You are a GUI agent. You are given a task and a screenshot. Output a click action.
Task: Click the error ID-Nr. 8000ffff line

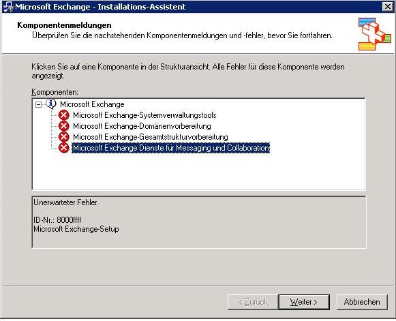[57, 220]
